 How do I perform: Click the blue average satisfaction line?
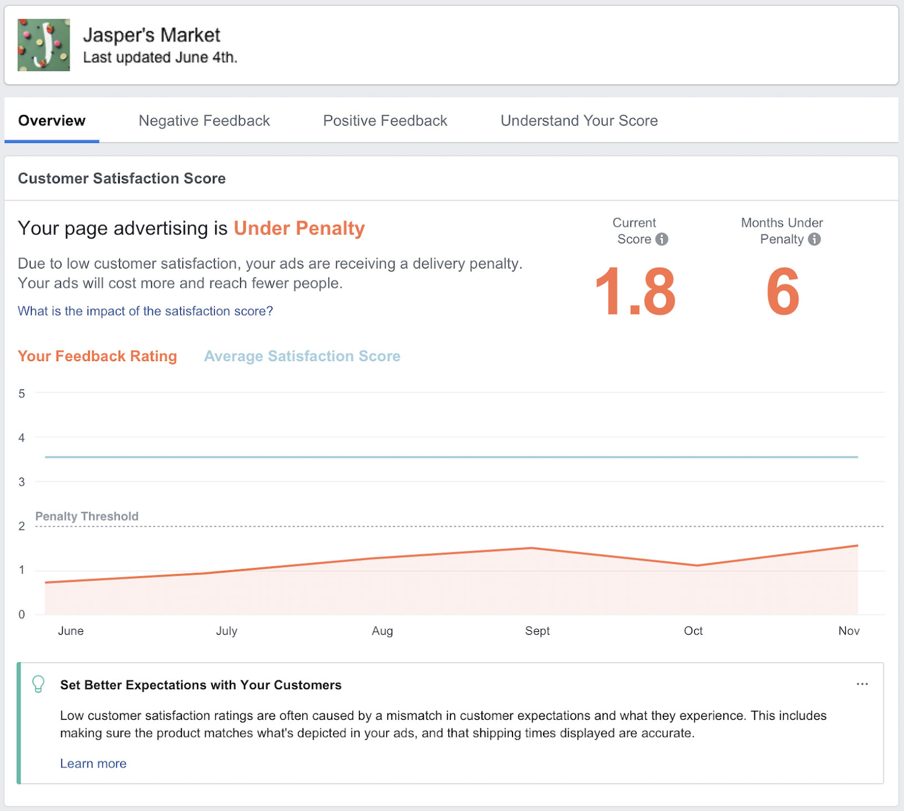[452, 457]
